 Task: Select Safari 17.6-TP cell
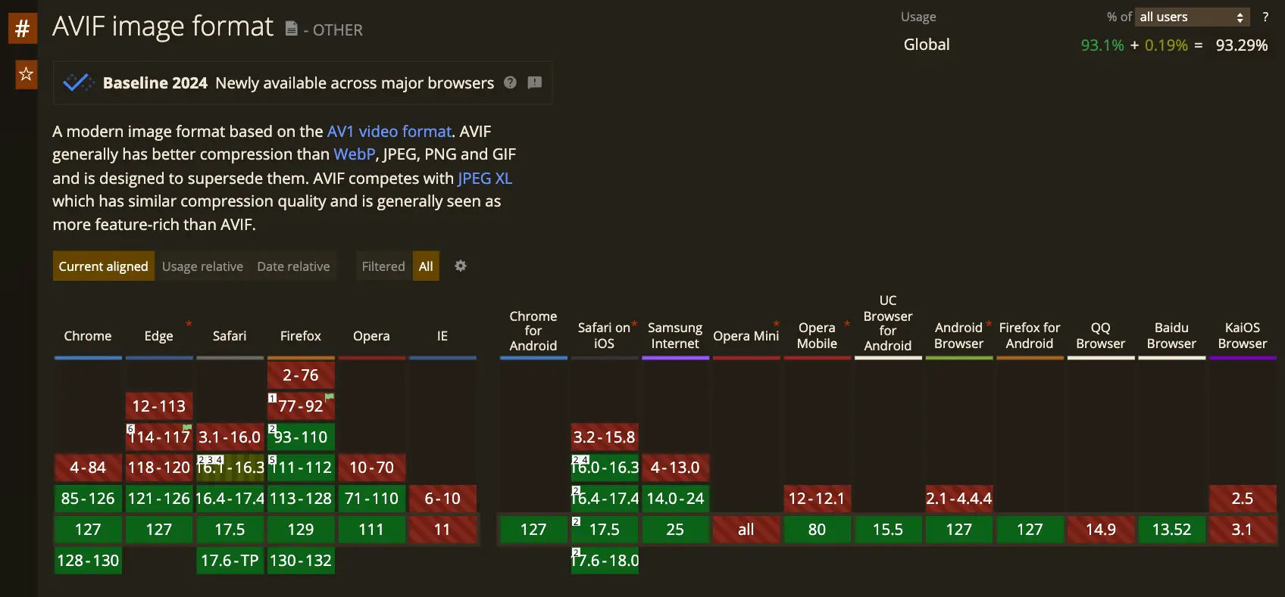coord(230,561)
